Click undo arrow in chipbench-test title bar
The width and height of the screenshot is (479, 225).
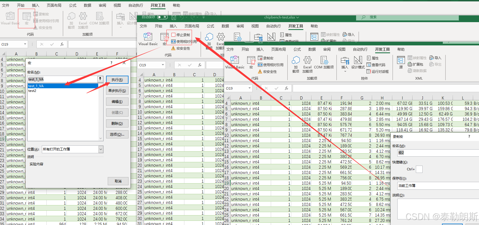tap(182, 17)
